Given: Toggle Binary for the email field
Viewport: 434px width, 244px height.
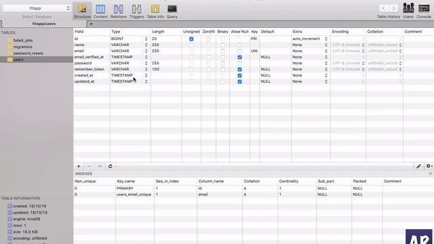Looking at the screenshot, I should (x=223, y=52).
